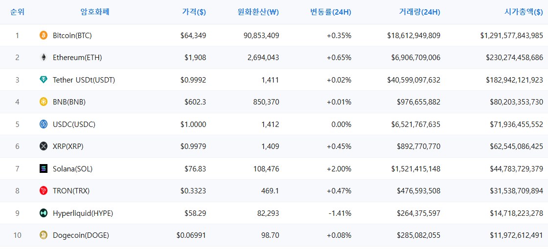
Task: Sort by 암호화폐 column header
Action: point(95,12)
